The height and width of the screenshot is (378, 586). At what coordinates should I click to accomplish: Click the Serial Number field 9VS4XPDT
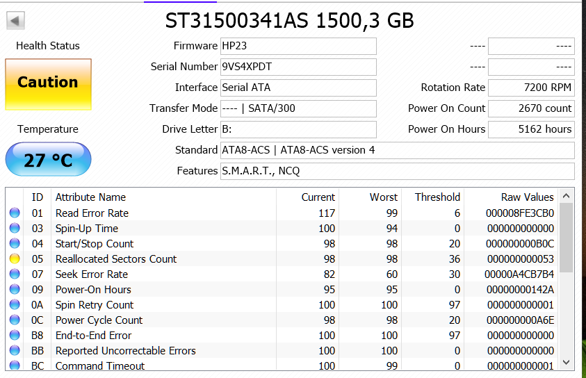[298, 67]
